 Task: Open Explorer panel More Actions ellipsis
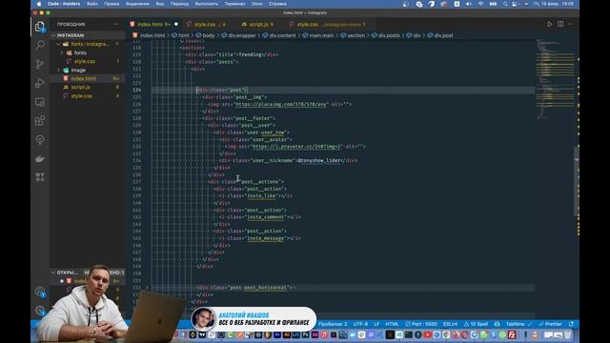(x=116, y=24)
